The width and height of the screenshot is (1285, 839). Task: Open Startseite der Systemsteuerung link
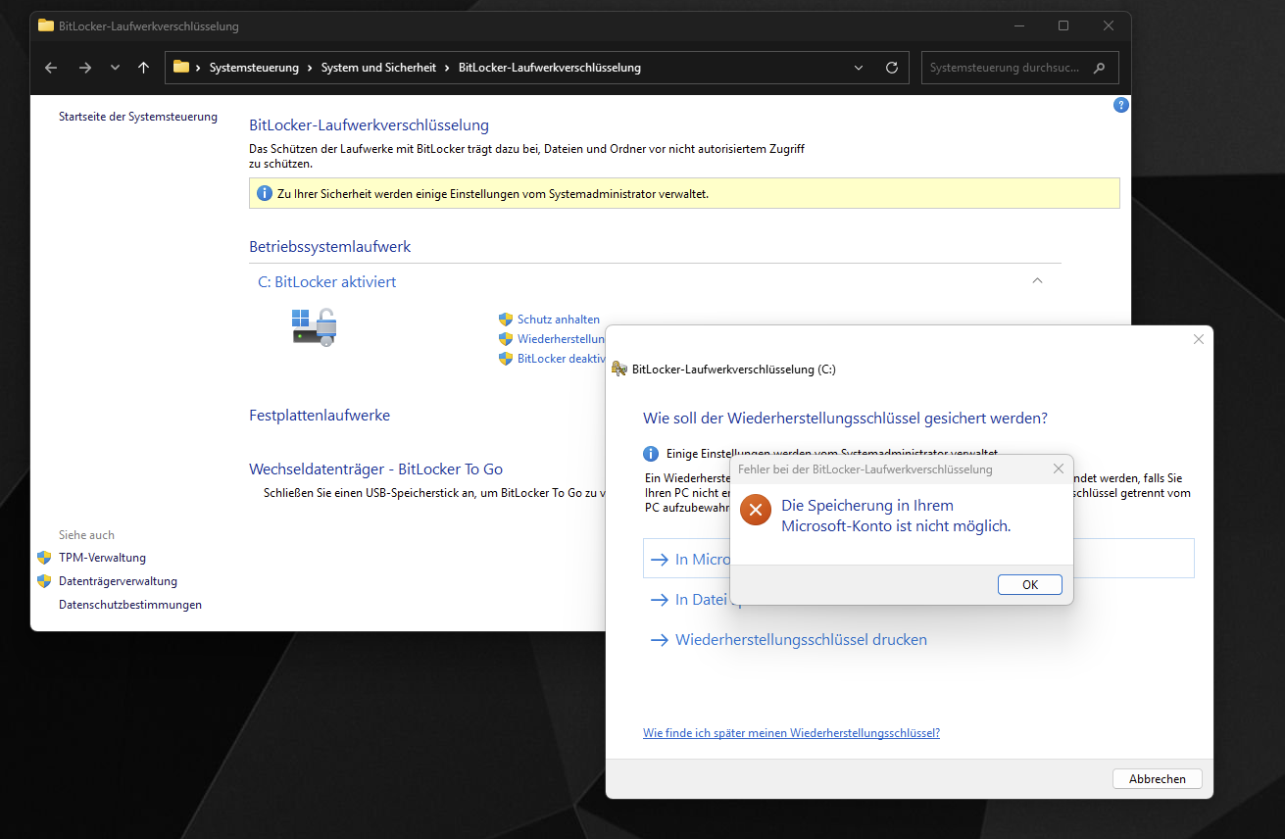138,117
